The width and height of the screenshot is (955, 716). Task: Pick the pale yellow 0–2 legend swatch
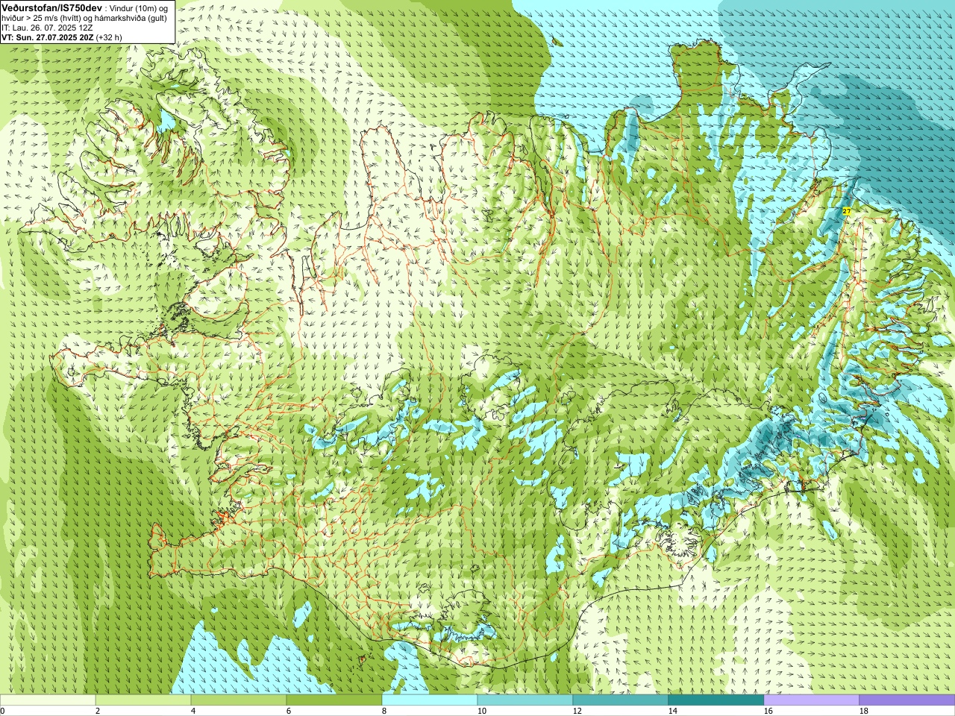pos(48,700)
